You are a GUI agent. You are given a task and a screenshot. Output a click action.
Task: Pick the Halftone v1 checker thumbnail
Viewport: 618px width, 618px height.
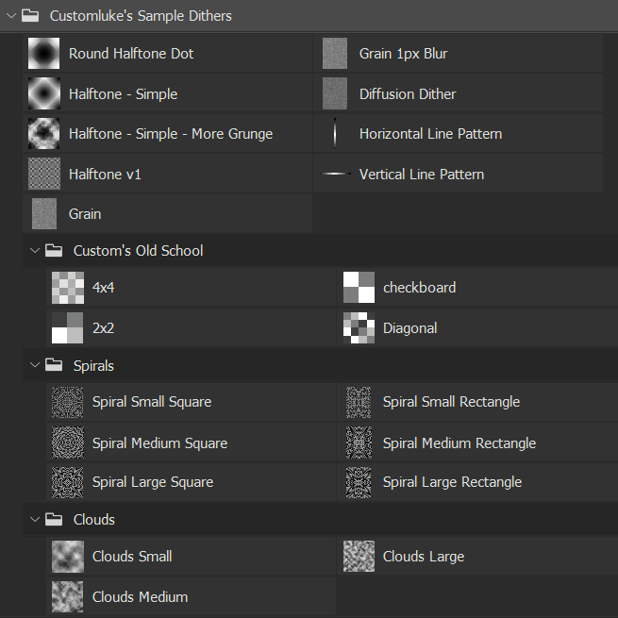pyautogui.click(x=43, y=175)
